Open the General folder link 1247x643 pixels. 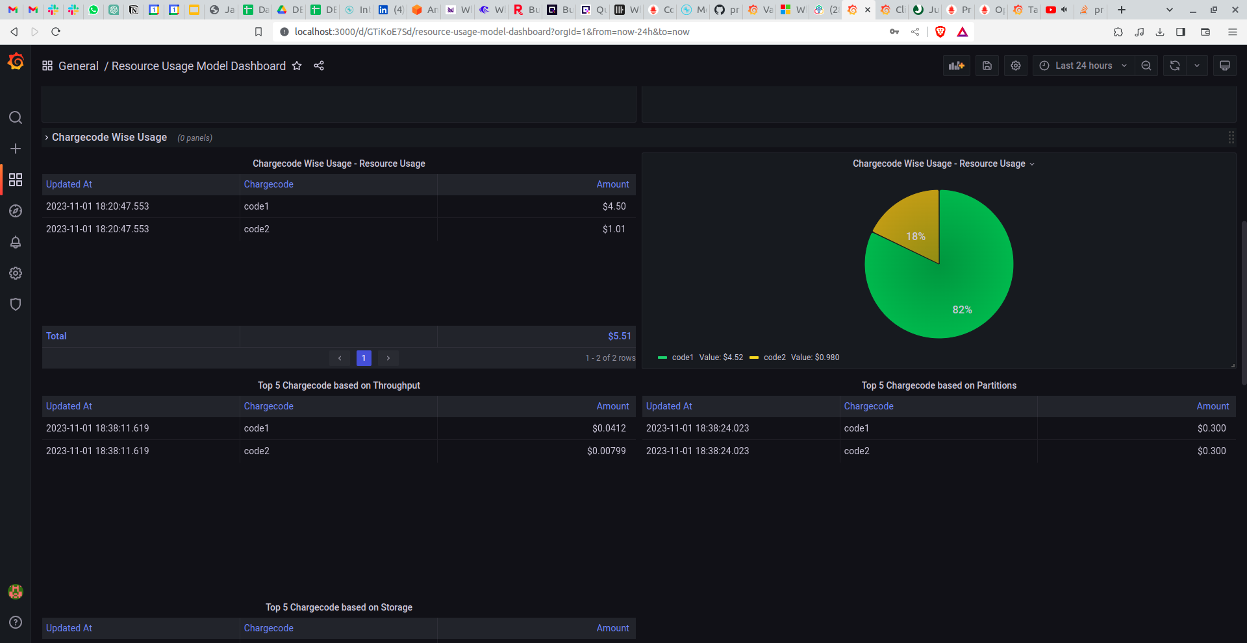click(x=79, y=66)
